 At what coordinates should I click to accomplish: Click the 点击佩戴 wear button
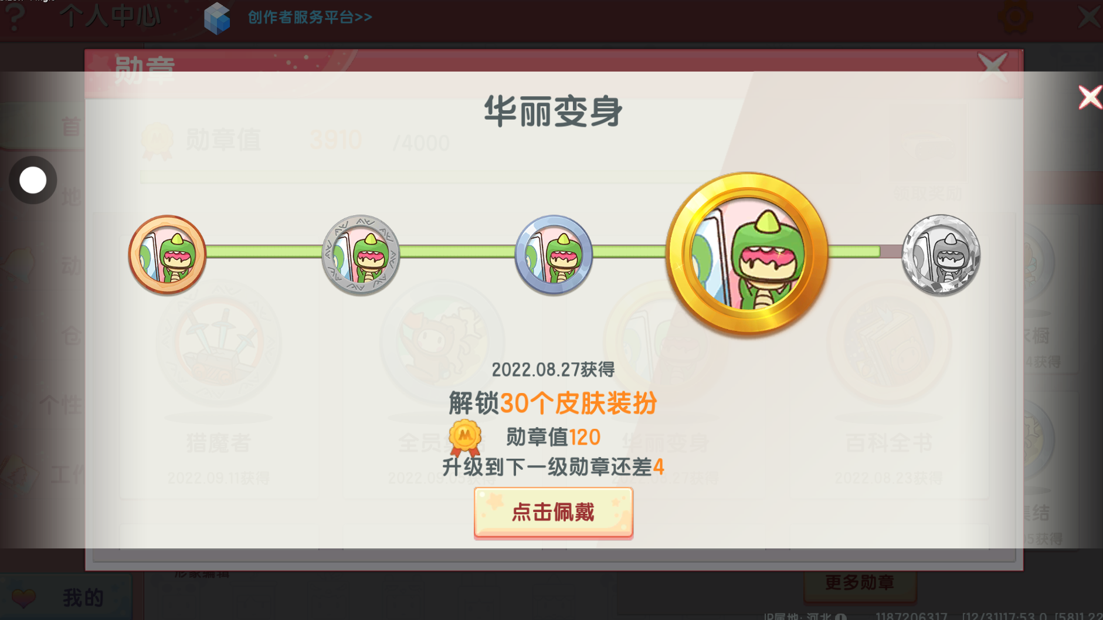tap(554, 512)
